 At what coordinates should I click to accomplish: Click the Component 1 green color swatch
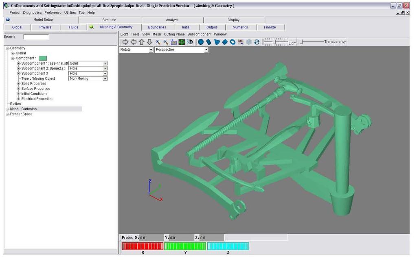[x=43, y=58]
